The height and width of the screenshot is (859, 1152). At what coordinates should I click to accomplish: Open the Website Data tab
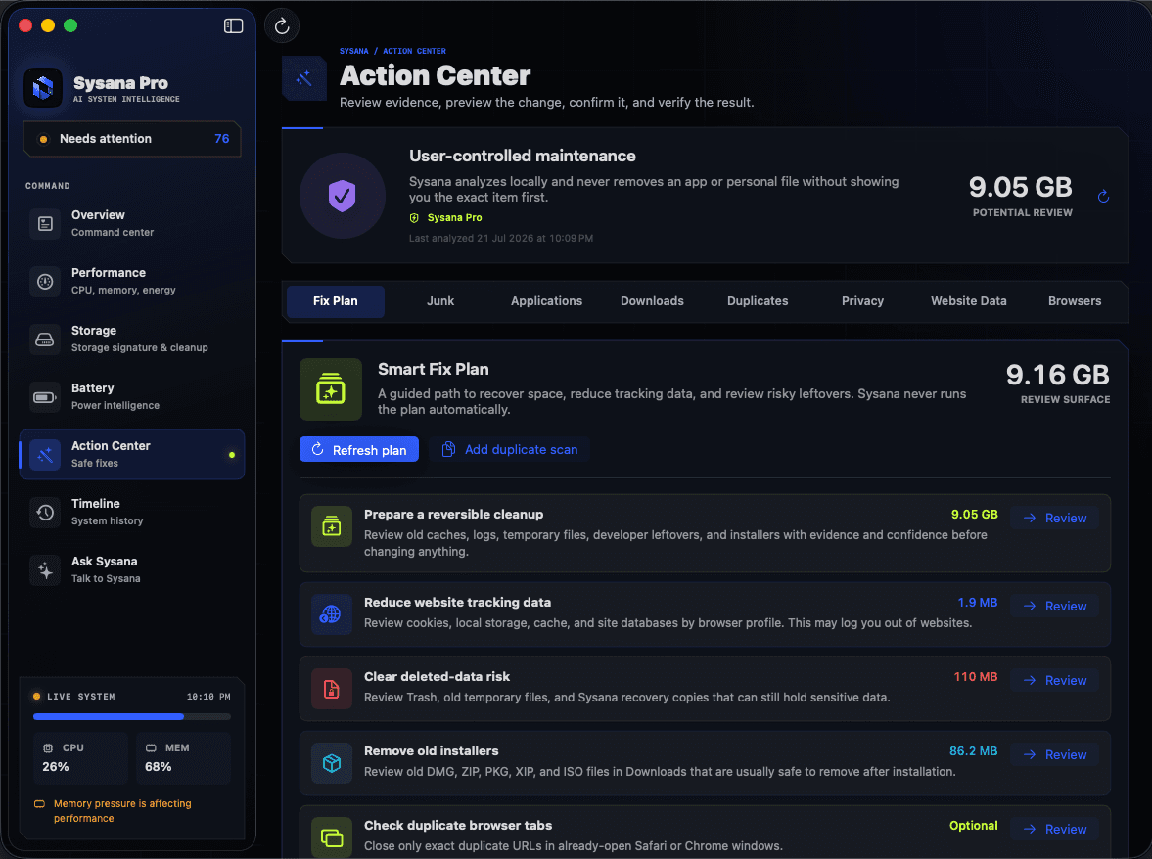pyautogui.click(x=968, y=301)
